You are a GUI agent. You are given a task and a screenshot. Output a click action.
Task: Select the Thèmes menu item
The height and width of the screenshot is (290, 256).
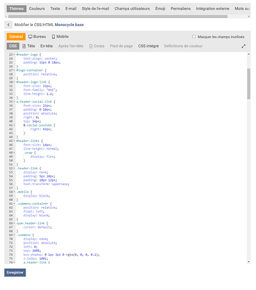pos(16,9)
